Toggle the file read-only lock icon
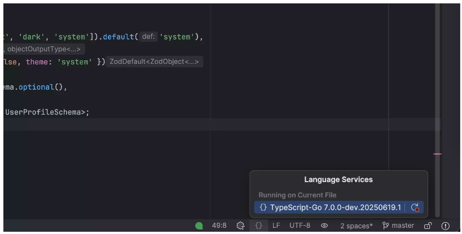The image size is (462, 234). [428, 226]
